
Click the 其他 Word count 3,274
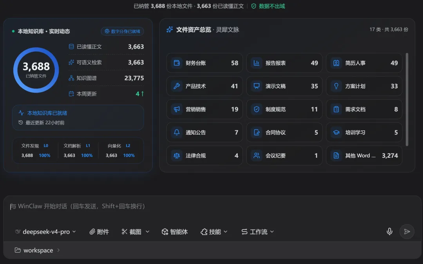[x=390, y=155]
